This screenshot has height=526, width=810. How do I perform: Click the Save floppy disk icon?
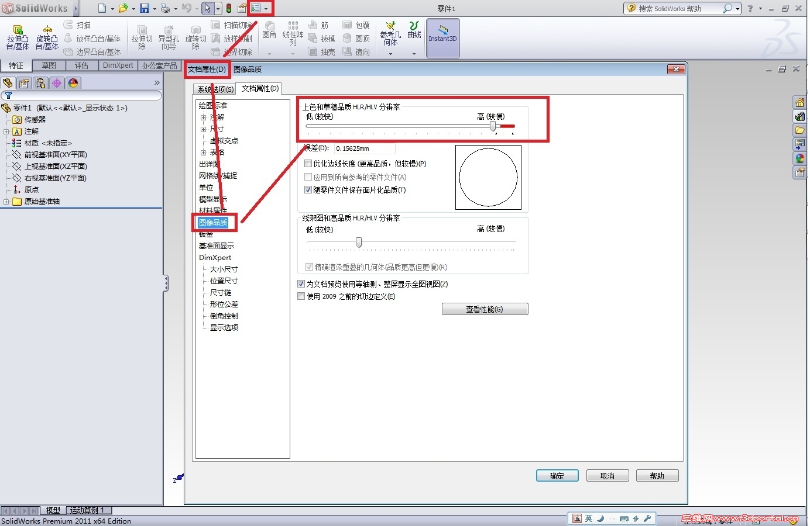144,8
